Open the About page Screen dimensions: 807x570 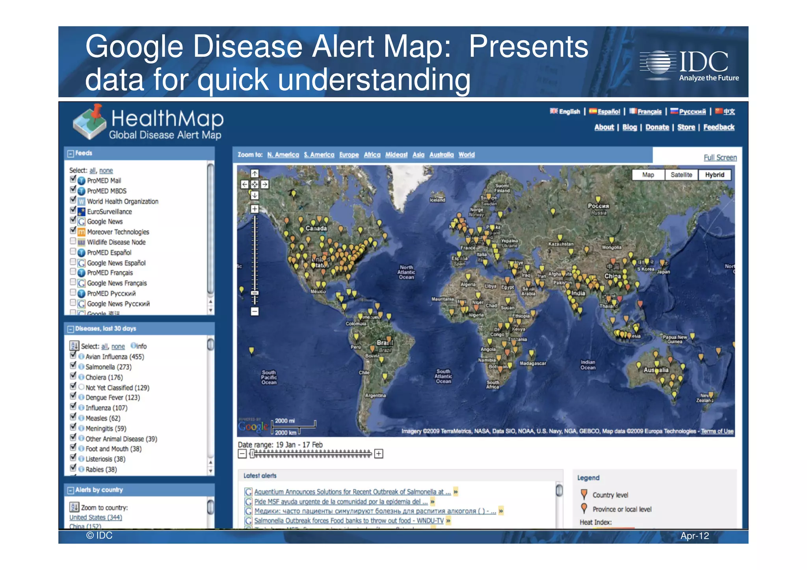(604, 127)
